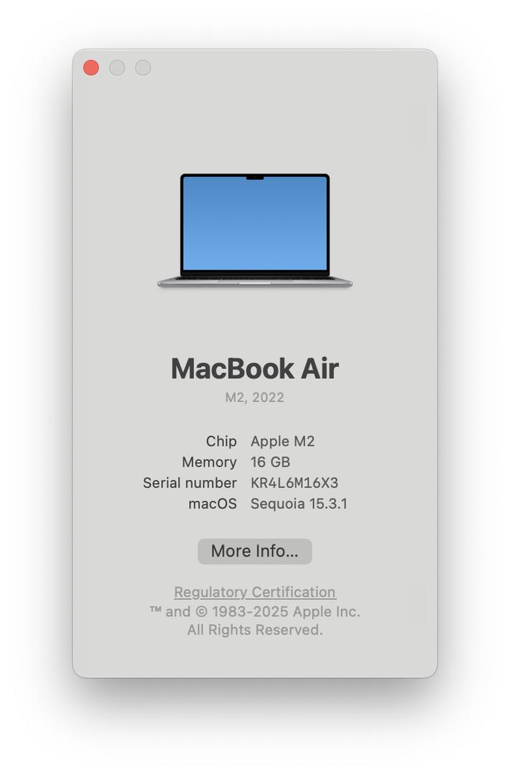Click the disabled zoom window button
This screenshot has height=774, width=510.
pos(143,67)
